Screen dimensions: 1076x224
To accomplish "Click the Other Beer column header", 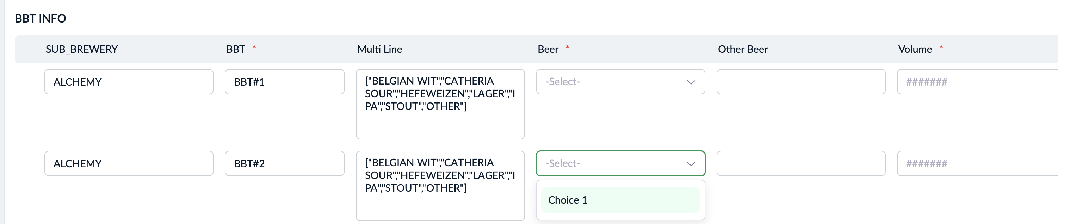I will 743,49.
